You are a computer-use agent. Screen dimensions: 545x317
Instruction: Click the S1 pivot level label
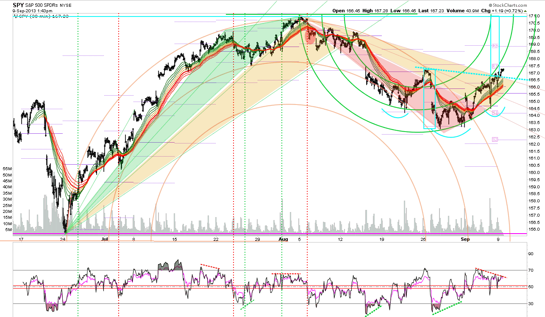click(495, 112)
